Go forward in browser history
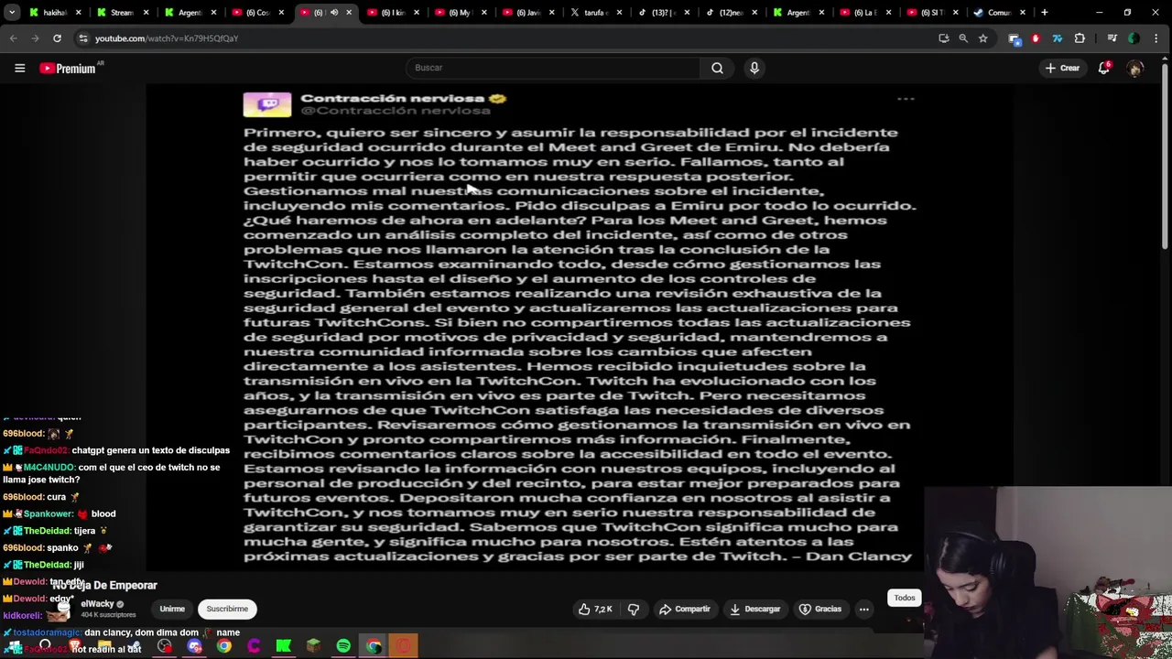Image resolution: width=1172 pixels, height=659 pixels. tap(35, 38)
